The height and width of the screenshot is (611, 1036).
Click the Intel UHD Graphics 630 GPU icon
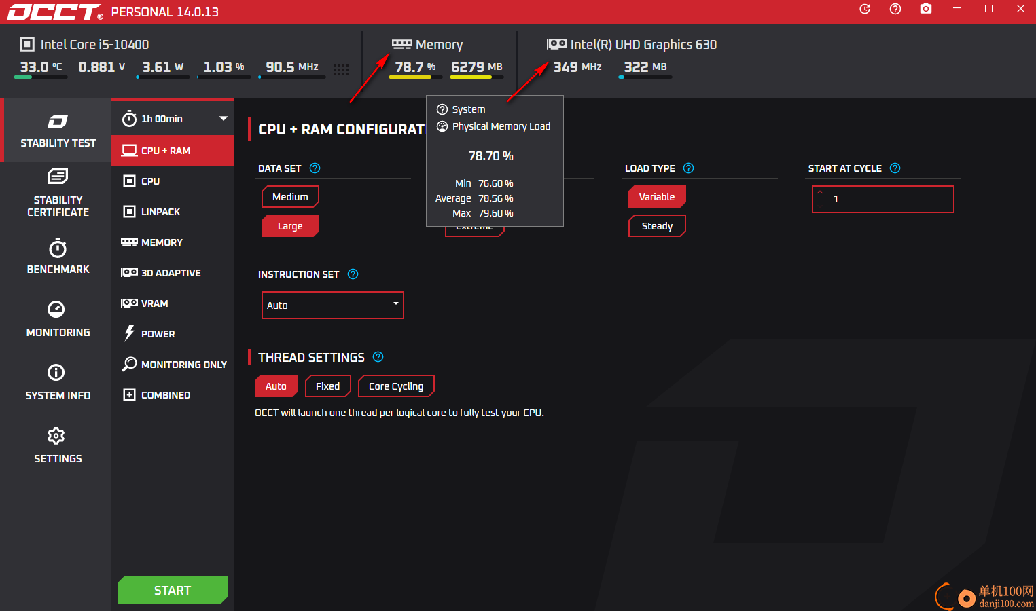[557, 44]
